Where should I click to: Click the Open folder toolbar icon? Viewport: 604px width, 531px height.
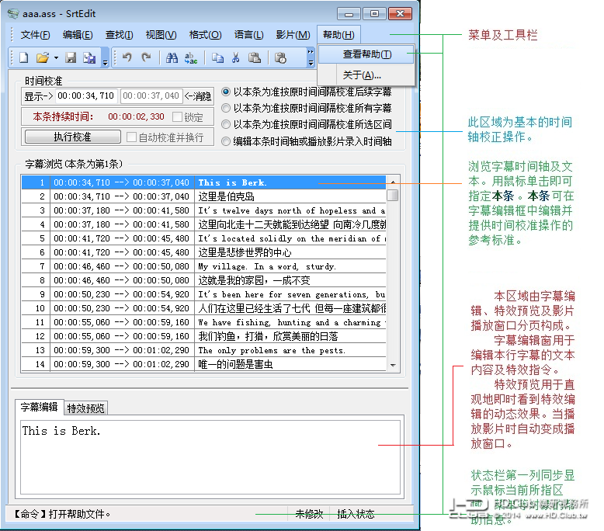(43, 57)
